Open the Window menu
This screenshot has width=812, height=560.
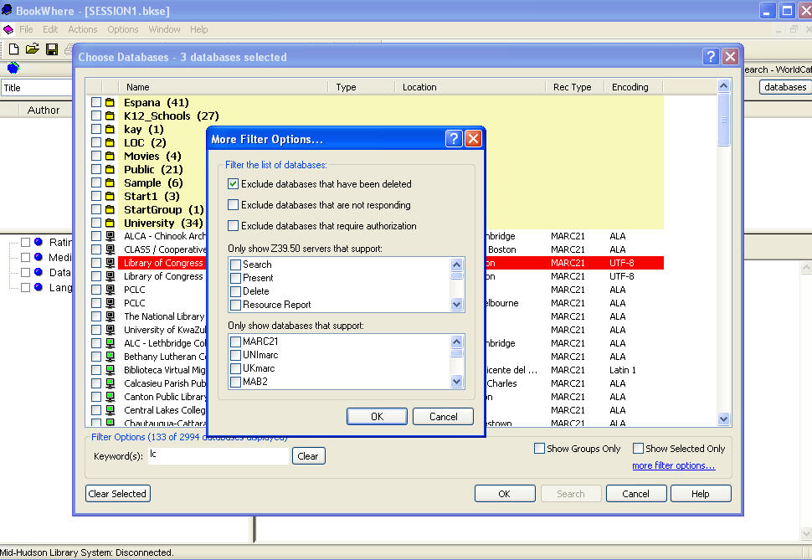164,29
